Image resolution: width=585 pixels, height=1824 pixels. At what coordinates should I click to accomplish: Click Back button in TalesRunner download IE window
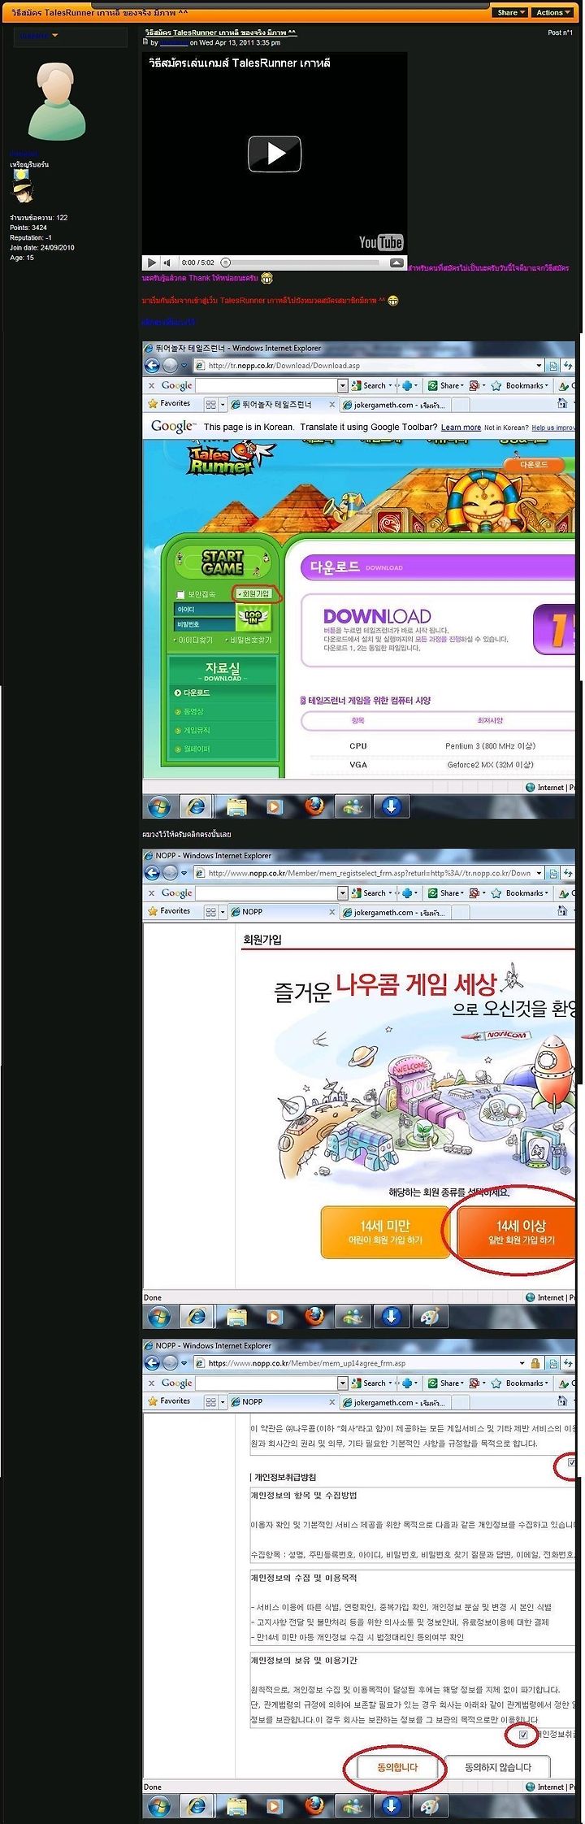coord(152,366)
